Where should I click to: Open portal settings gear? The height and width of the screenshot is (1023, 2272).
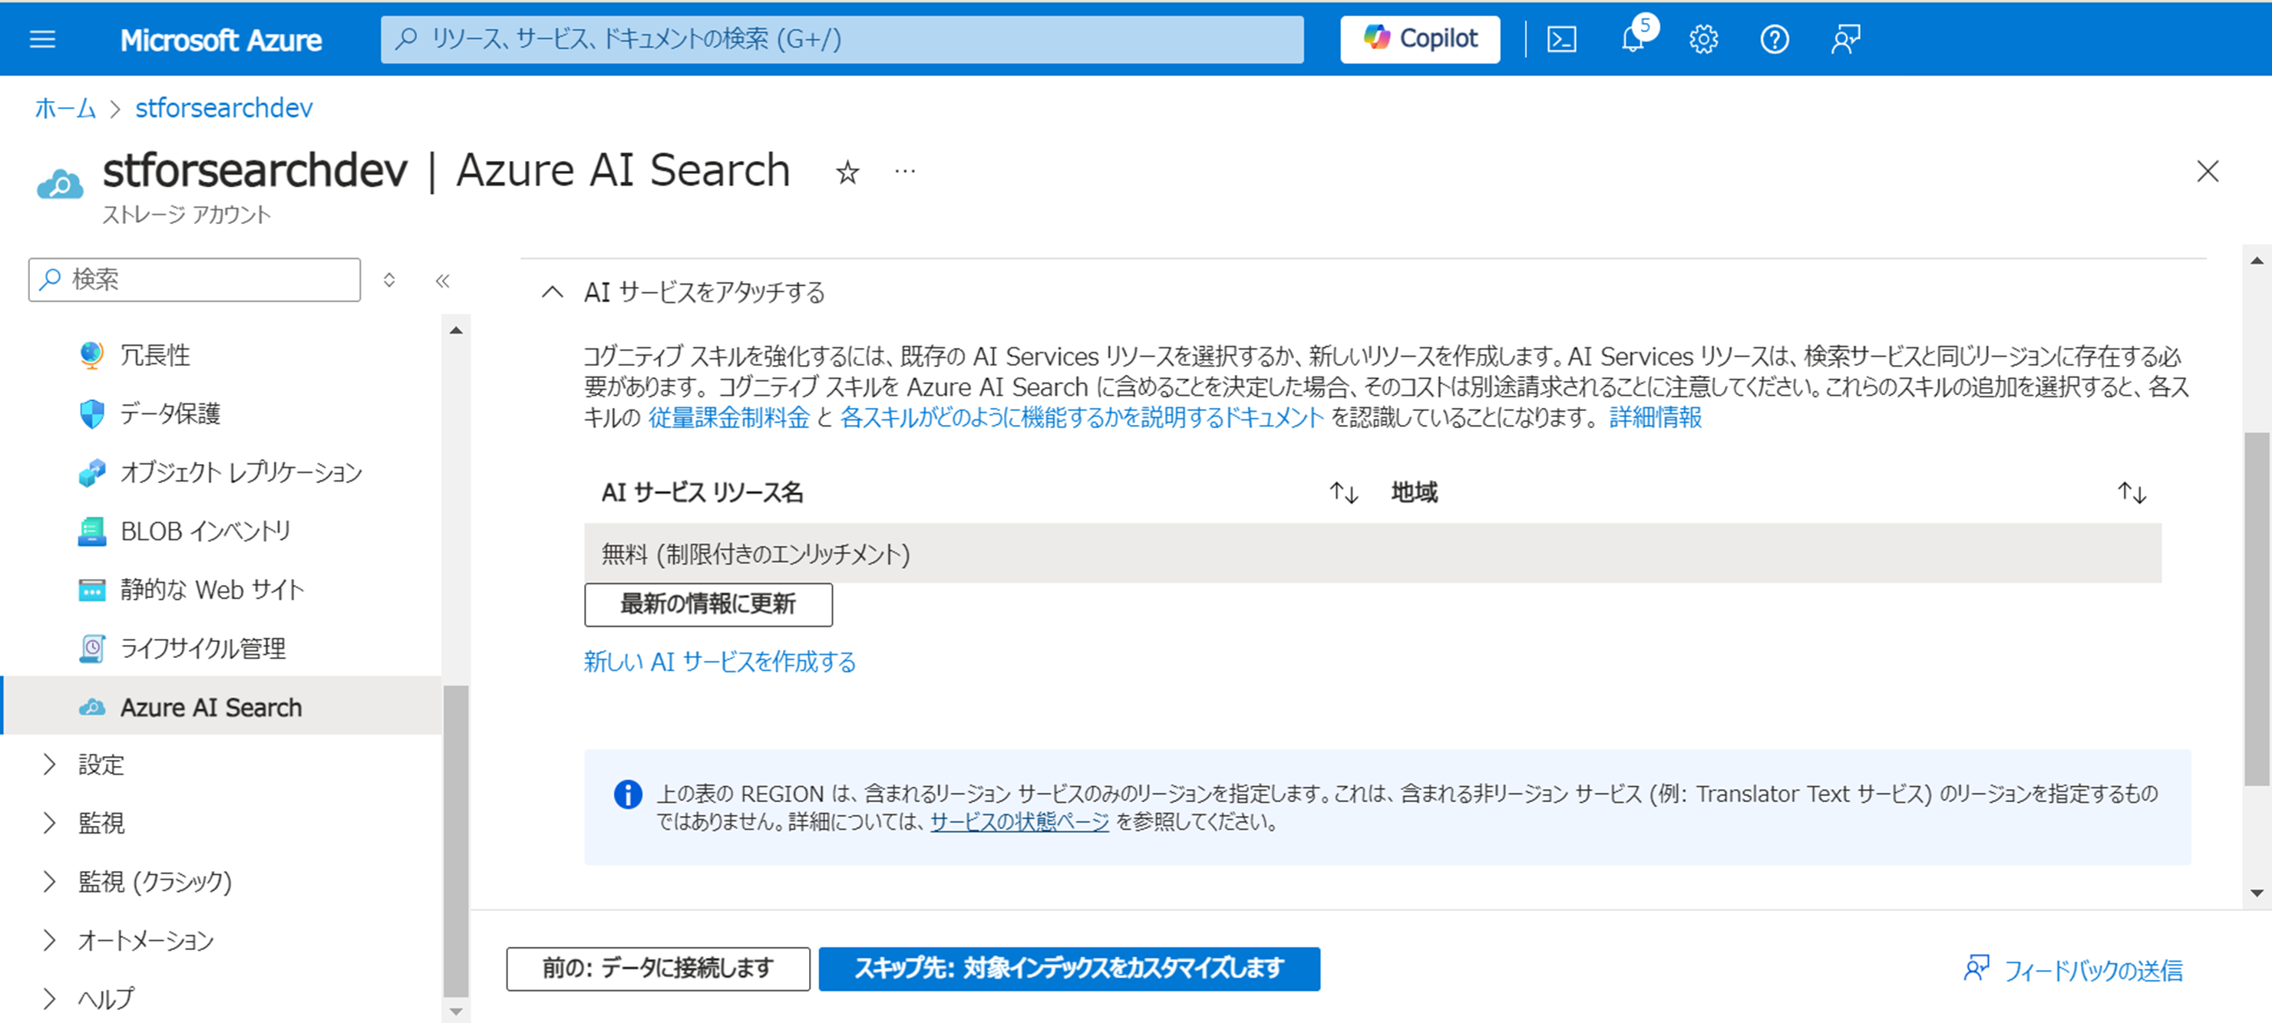coord(1703,40)
